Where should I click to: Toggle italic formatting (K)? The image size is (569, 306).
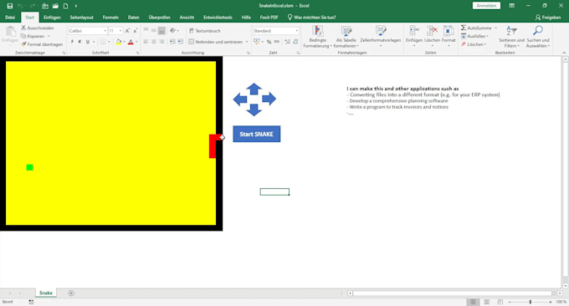point(79,42)
